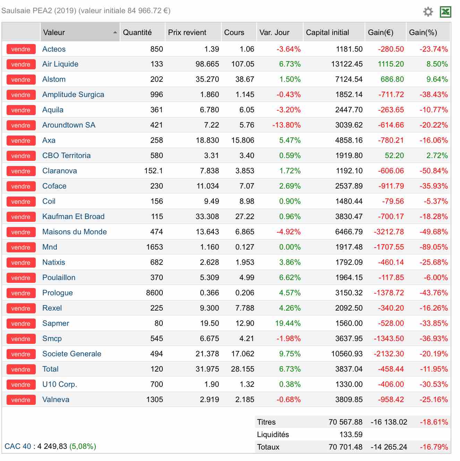460x461 pixels.
Task: Open the Total stock link
Action: [x=50, y=369]
